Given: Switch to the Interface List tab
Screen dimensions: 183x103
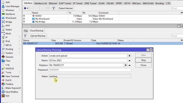Looking at the screenshot, I should (x=41, y=3).
